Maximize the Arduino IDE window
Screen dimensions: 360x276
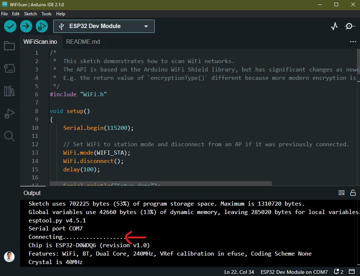tap(336, 5)
